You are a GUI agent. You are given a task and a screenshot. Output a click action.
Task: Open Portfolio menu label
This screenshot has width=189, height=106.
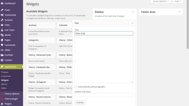point(9,55)
